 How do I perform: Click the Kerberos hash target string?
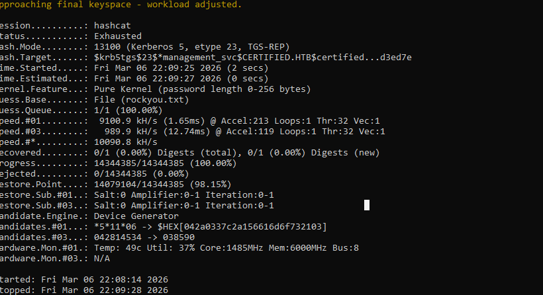[252, 57]
